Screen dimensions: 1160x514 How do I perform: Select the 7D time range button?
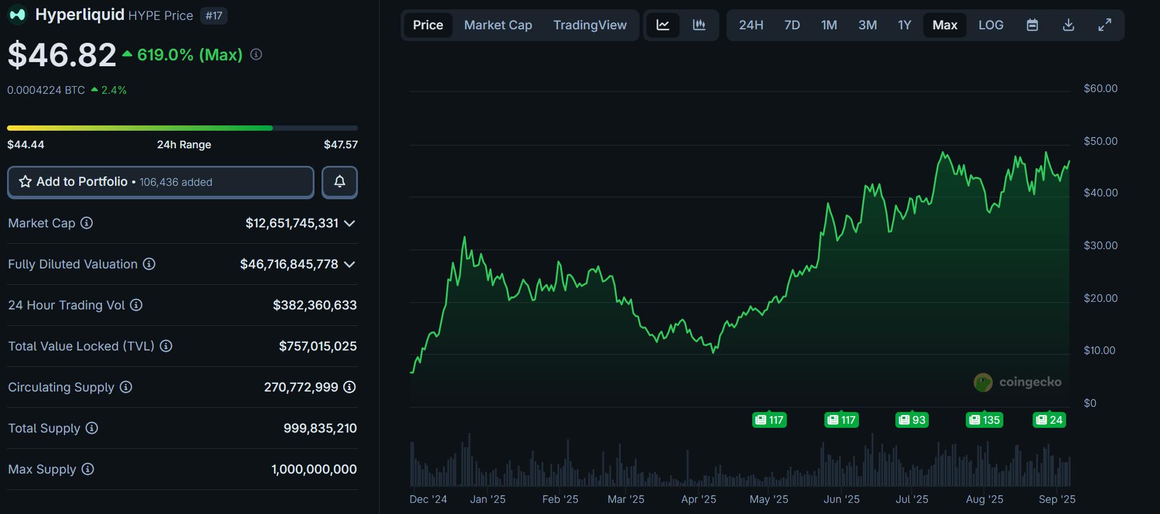pyautogui.click(x=792, y=25)
